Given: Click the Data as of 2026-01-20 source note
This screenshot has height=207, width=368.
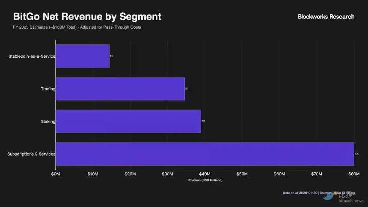Looking at the screenshot, I should (x=300, y=193).
